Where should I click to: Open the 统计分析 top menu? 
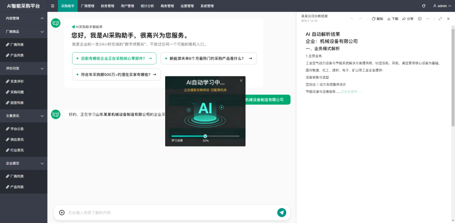147,6
